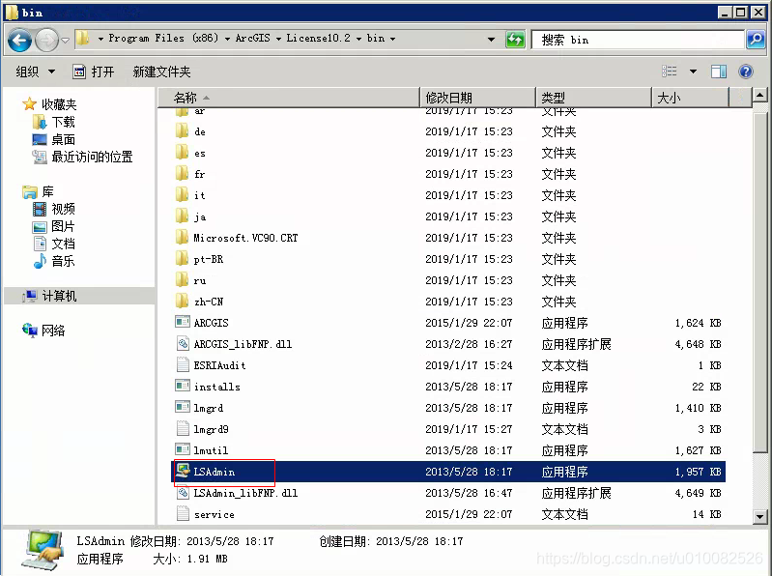Open 下载 in the sidebar
The image size is (772, 576).
(x=53, y=122)
